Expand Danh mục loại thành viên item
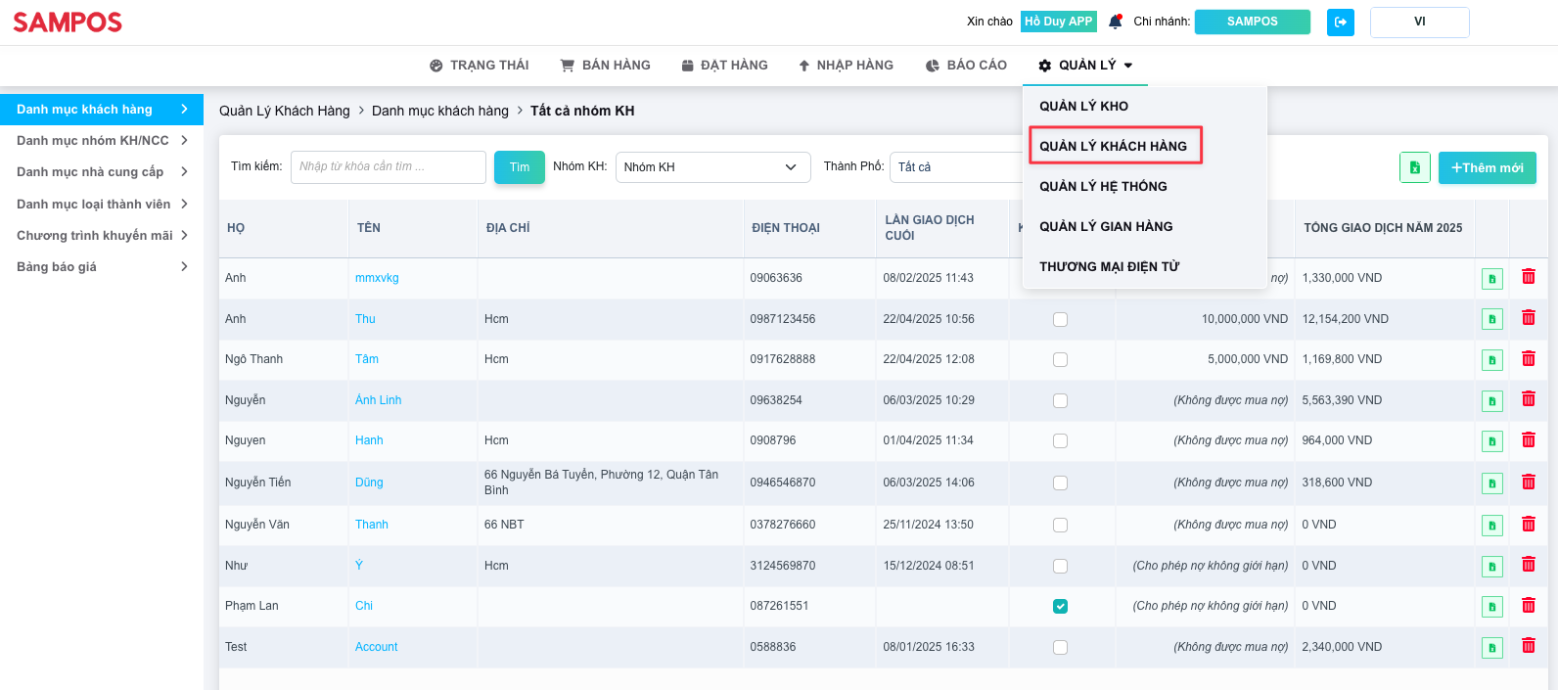 (102, 205)
